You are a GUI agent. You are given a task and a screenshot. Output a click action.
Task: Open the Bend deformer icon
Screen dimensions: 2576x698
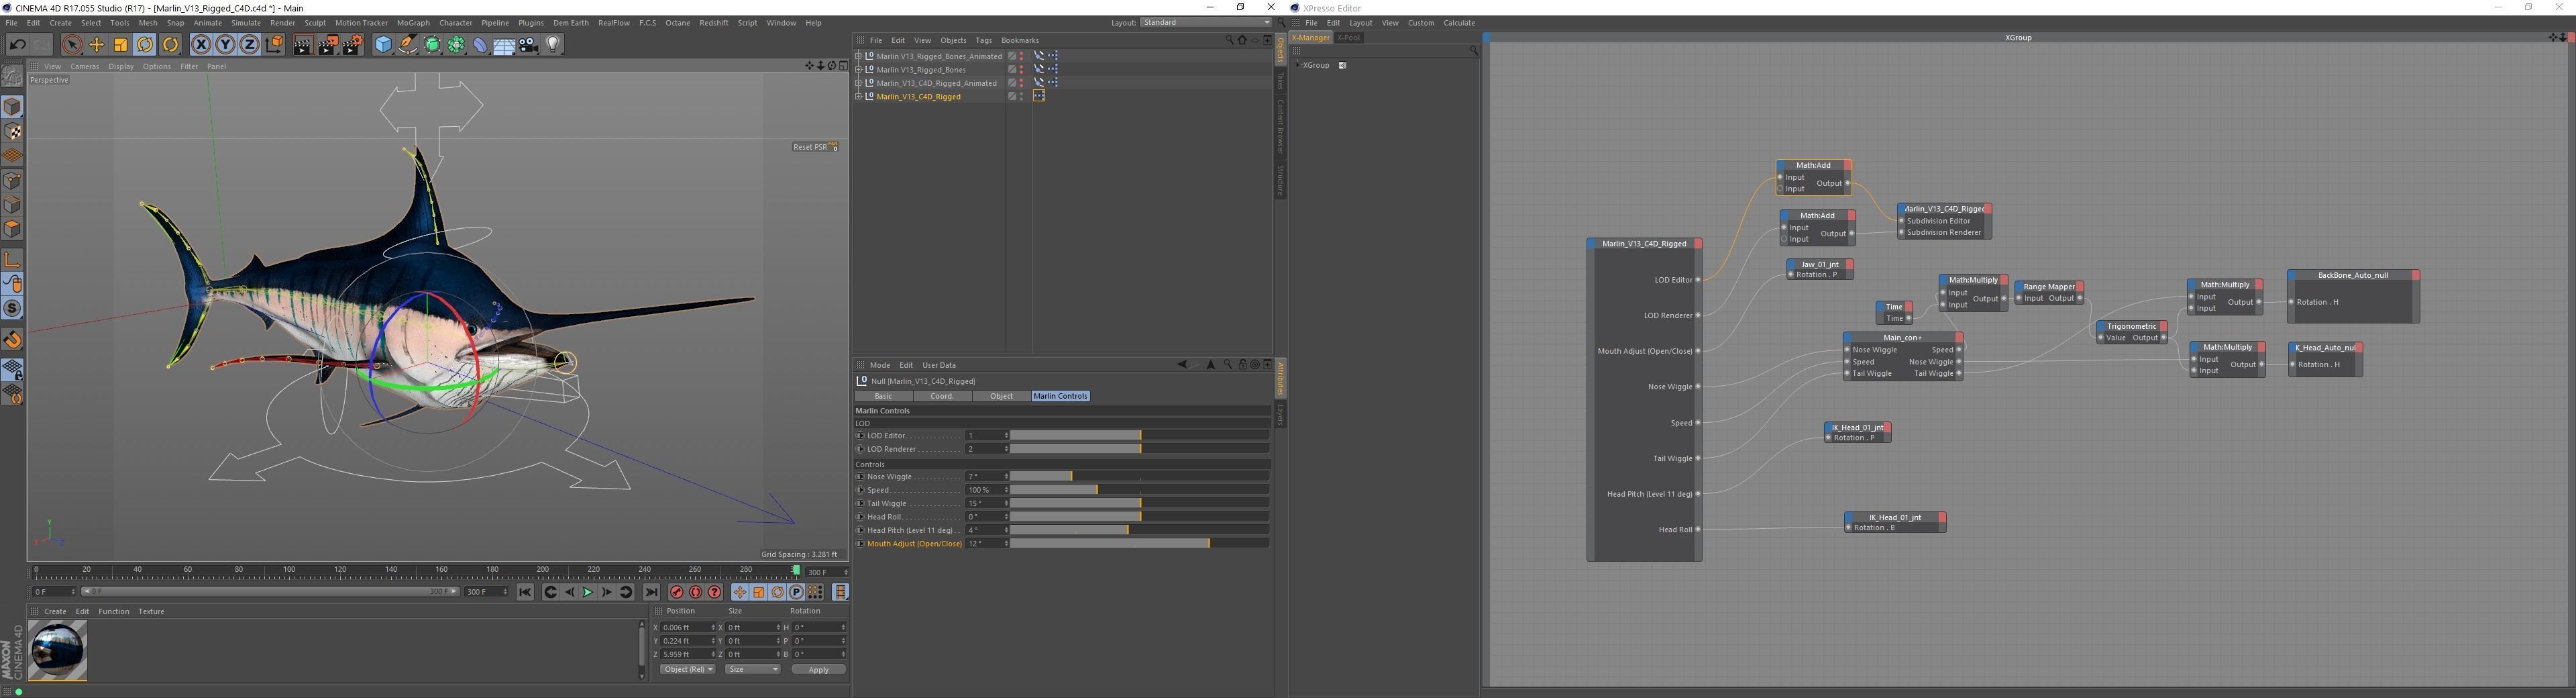coord(480,44)
